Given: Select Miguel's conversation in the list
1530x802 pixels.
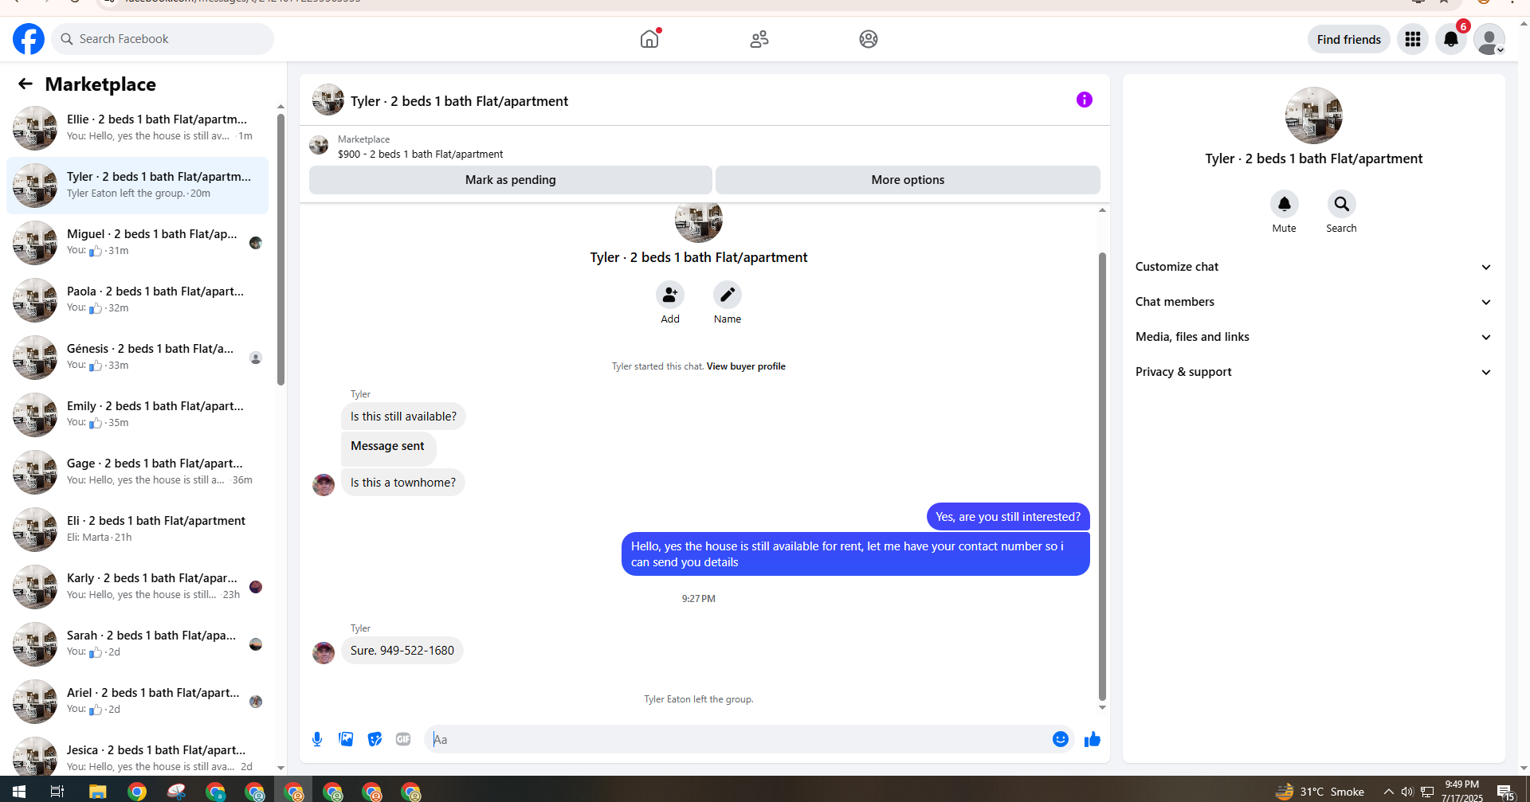Looking at the screenshot, I should click(x=137, y=243).
